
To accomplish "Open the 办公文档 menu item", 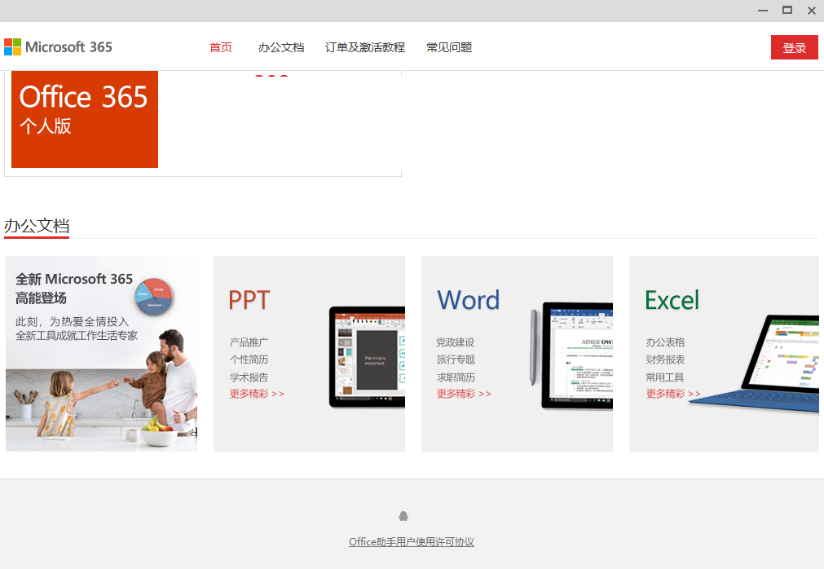I will coord(281,46).
